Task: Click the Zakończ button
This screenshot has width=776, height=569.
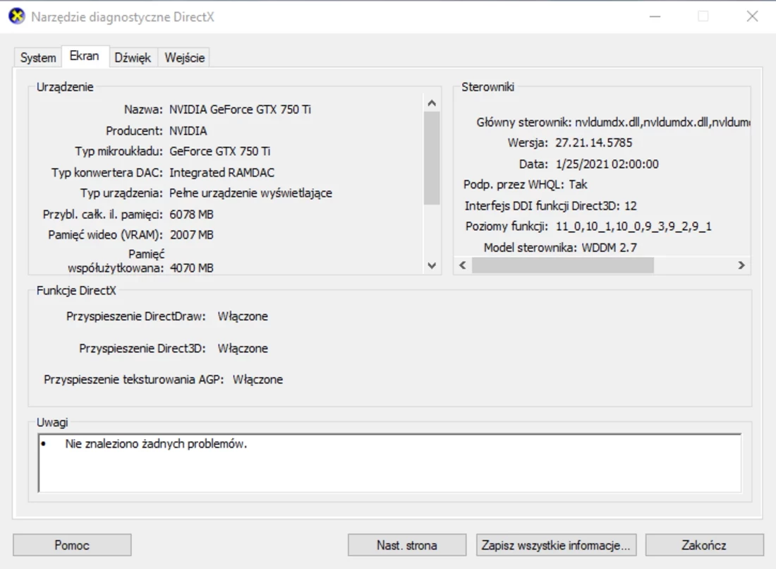Action: (704, 545)
